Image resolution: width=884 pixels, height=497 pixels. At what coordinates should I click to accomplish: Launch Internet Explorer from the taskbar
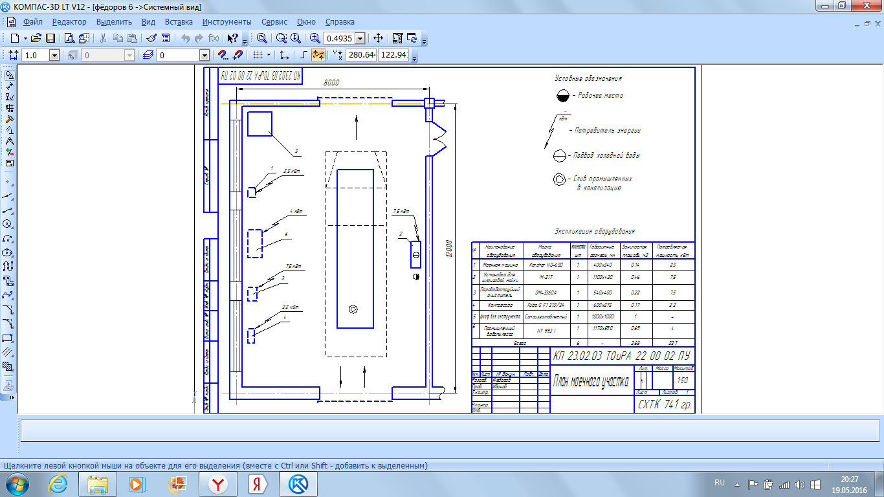click(x=58, y=484)
